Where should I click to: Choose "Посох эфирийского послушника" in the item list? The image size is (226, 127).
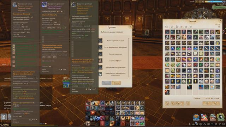[115, 47]
